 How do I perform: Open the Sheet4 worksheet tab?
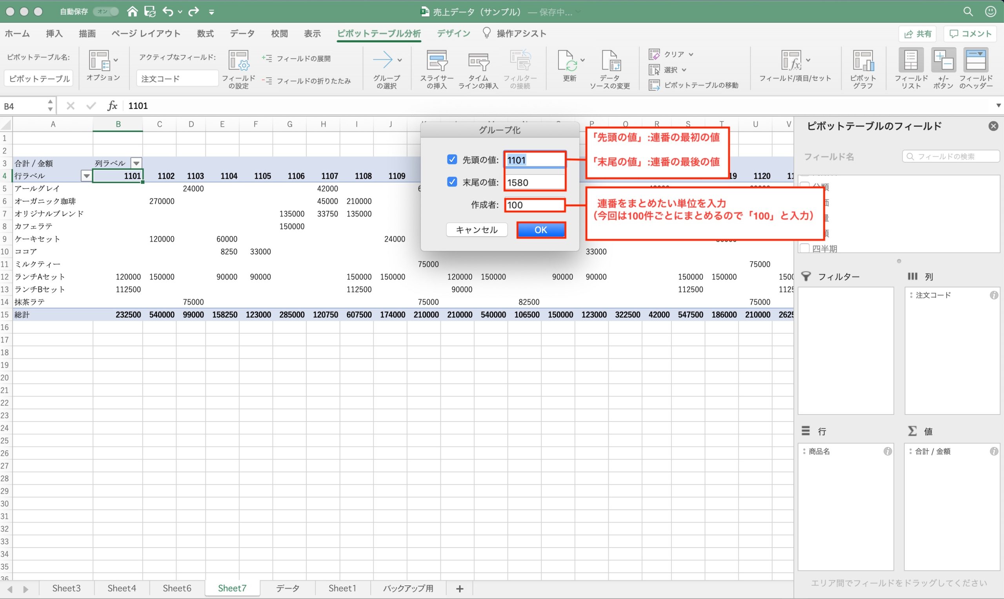coord(121,588)
